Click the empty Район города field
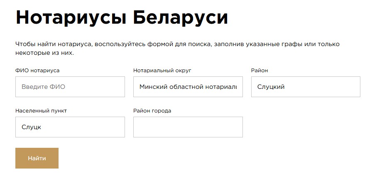Viewport: 377px width, 181px height. [x=188, y=127]
